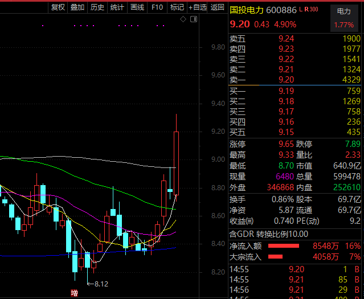Open the 电力 sector box
Viewport: 364px width, 299px height.
point(344,17)
